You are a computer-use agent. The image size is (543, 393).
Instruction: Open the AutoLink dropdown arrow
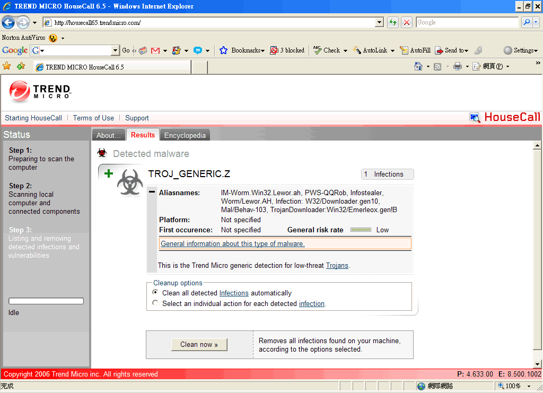click(392, 50)
